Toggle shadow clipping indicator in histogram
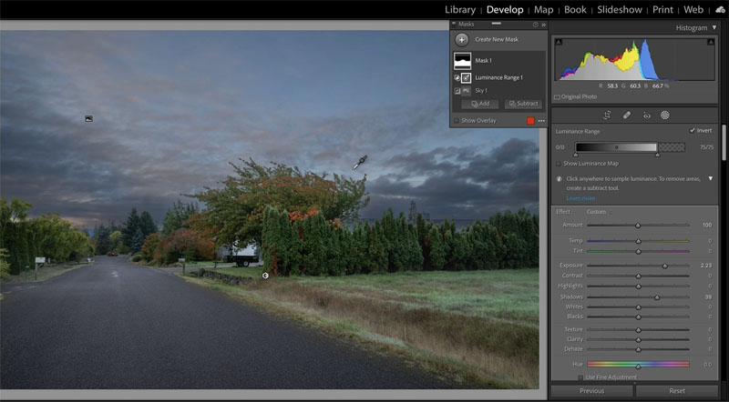 tap(559, 42)
